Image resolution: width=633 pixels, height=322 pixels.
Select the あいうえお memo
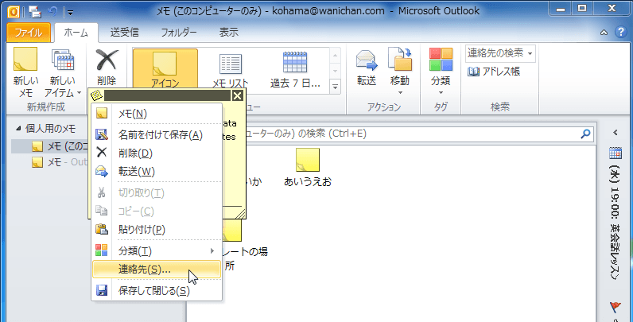(308, 168)
